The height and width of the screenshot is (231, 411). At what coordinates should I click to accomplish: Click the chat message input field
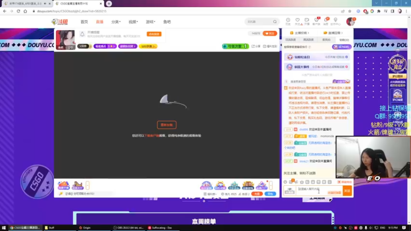[x=319, y=190]
